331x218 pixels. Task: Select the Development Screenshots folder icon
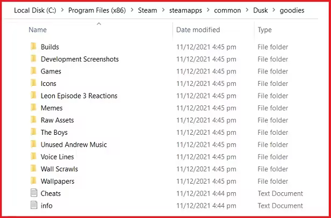pos(33,59)
